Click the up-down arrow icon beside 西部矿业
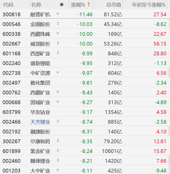 click(x=58, y=53)
